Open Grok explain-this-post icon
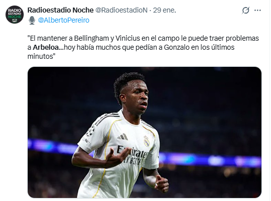 point(246,11)
